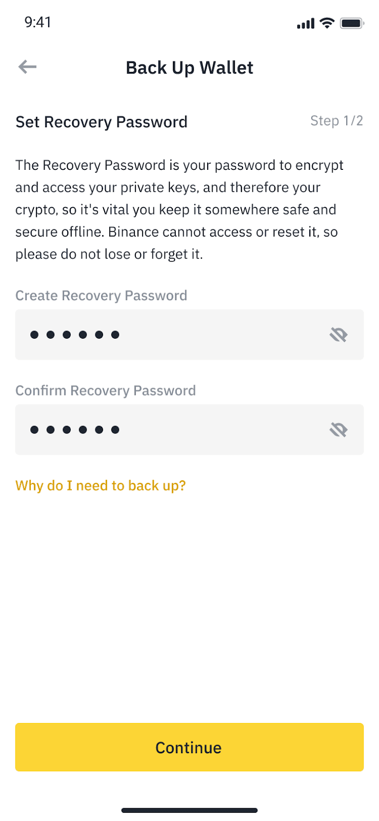
Task: Click the 'Step 1/2' progress indicator
Action: [x=336, y=121]
